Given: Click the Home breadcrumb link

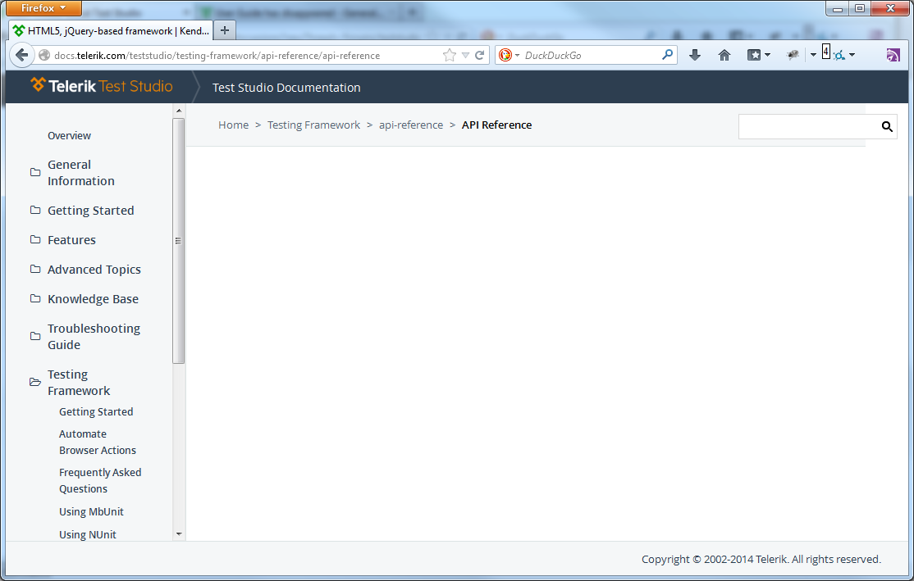Looking at the screenshot, I should pos(233,125).
